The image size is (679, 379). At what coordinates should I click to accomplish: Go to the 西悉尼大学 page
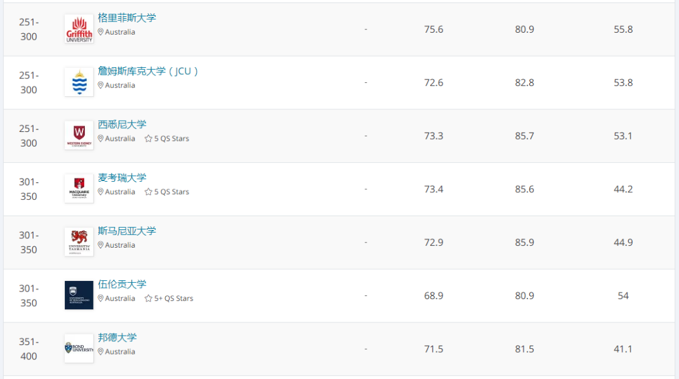coord(122,124)
